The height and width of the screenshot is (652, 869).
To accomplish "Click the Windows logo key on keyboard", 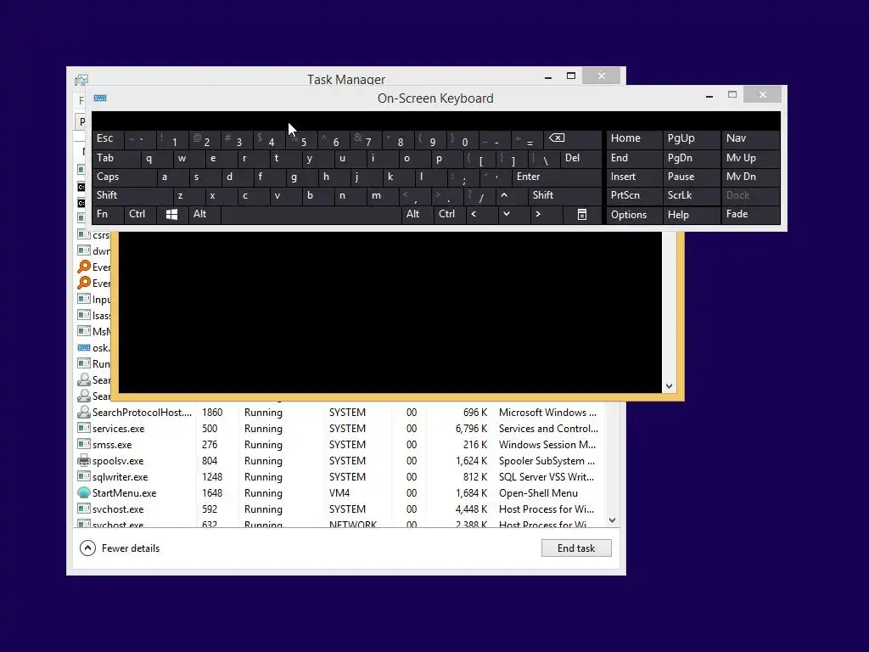I will (171, 215).
